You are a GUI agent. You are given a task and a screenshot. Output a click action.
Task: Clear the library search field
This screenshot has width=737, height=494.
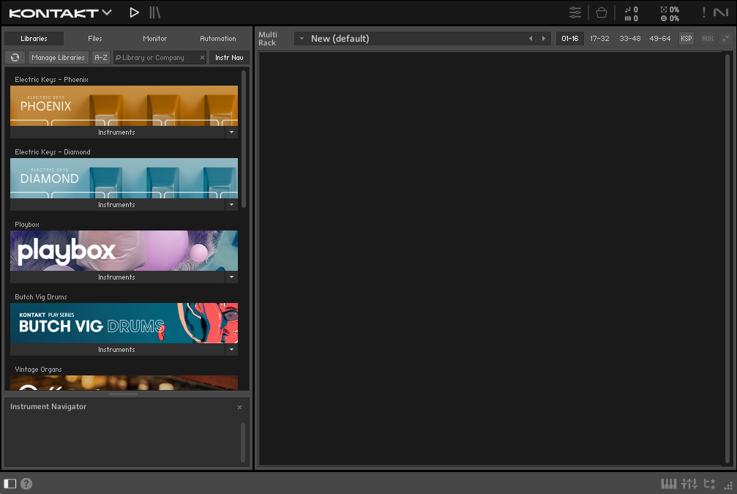coord(202,57)
